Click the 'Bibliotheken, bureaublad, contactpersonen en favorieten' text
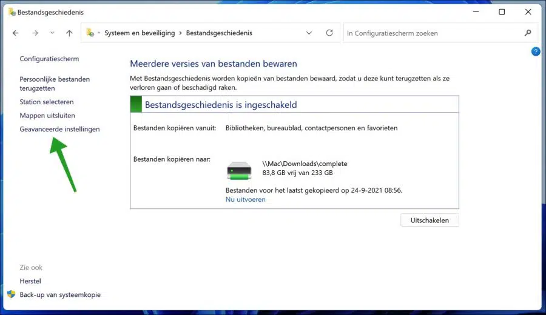 coord(311,128)
